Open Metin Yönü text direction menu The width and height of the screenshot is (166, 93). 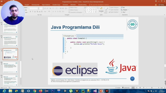click(73, 7)
